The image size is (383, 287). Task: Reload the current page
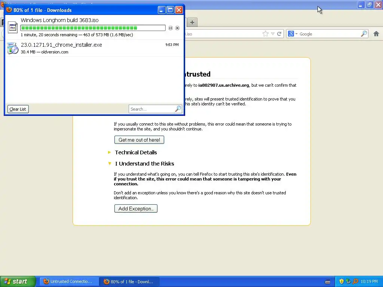click(x=279, y=34)
